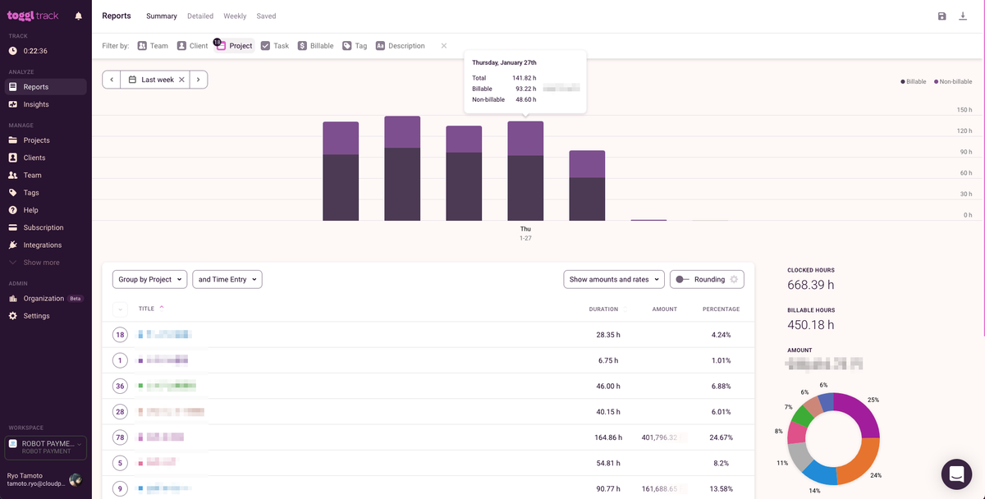The height and width of the screenshot is (499, 985).
Task: Click the notification bell icon
Action: tap(78, 16)
